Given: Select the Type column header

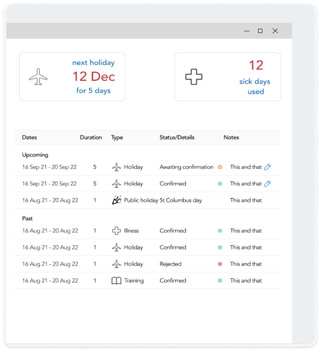Looking at the screenshot, I should point(117,137).
